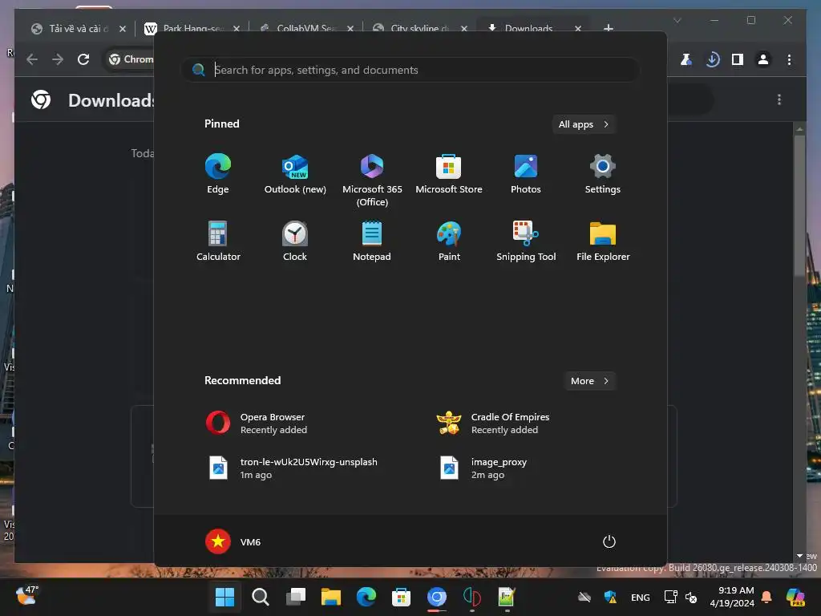The width and height of the screenshot is (821, 616).
Task: Open taskbar Search magnifier
Action: [x=261, y=597]
